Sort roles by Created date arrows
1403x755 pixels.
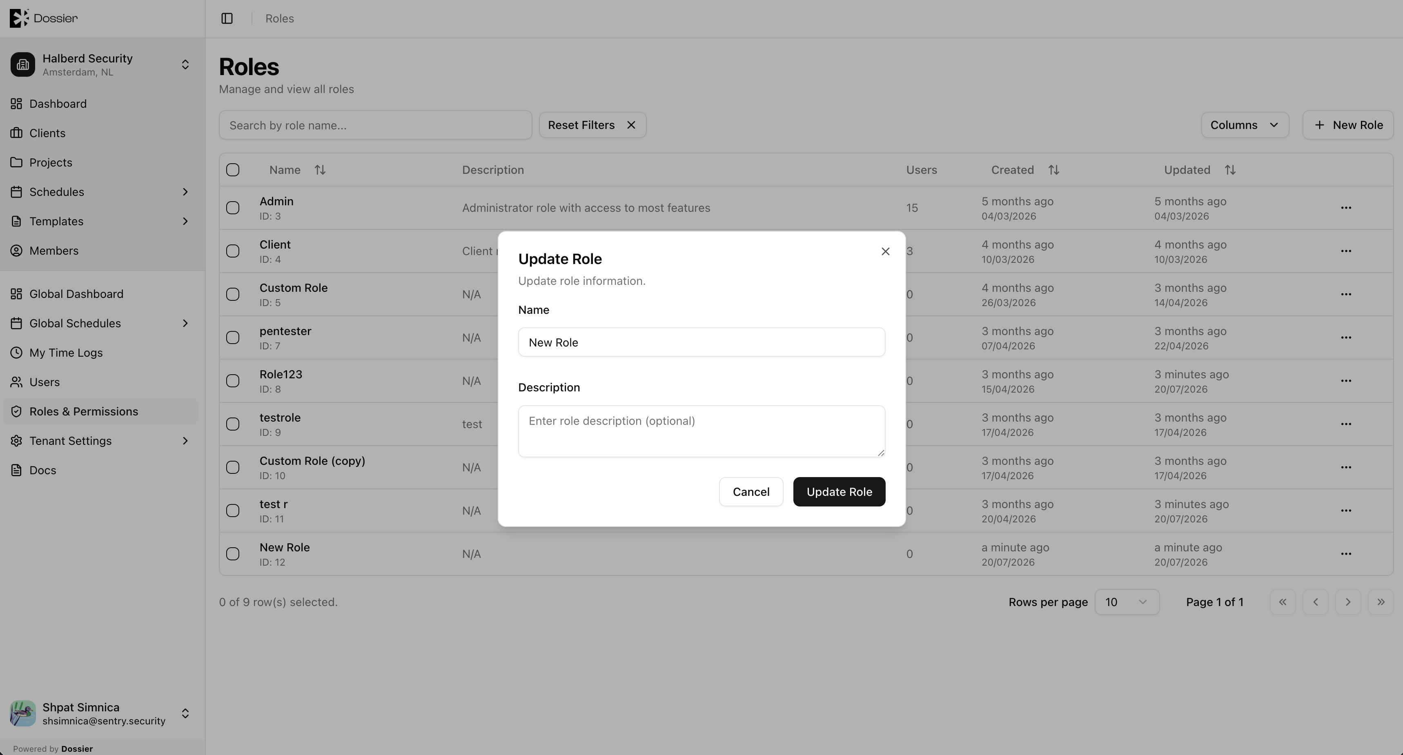[x=1053, y=170]
